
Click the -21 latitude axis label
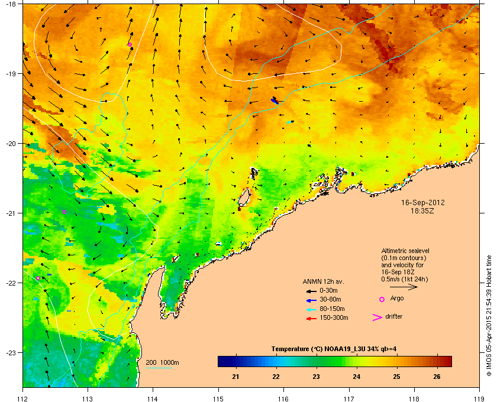tap(11, 213)
